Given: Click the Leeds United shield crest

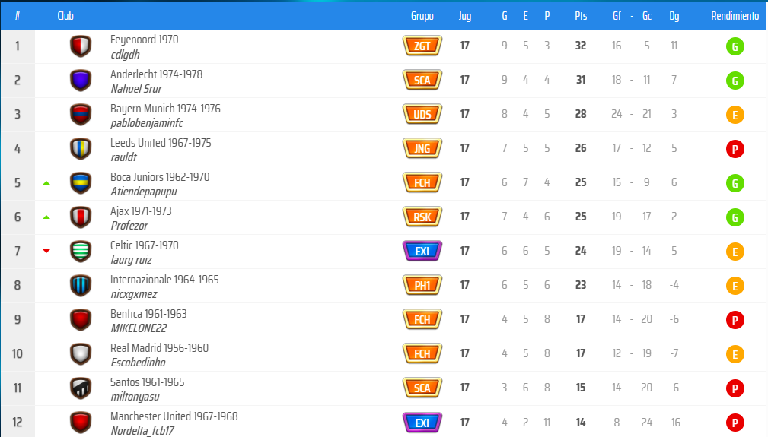Looking at the screenshot, I should tap(80, 149).
